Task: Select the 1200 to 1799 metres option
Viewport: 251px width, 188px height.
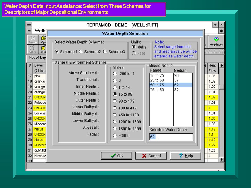Action: (115, 122)
